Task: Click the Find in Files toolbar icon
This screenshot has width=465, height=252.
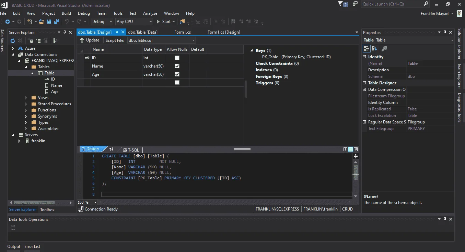Action: [182, 22]
